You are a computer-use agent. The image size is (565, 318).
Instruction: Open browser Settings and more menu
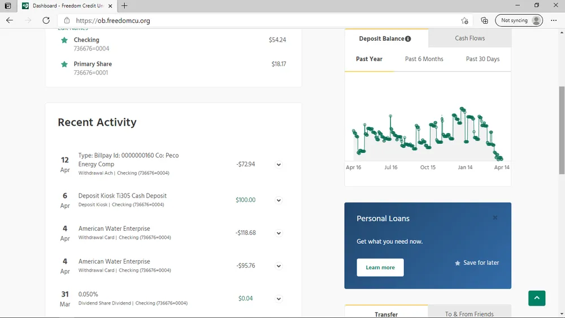(x=554, y=20)
